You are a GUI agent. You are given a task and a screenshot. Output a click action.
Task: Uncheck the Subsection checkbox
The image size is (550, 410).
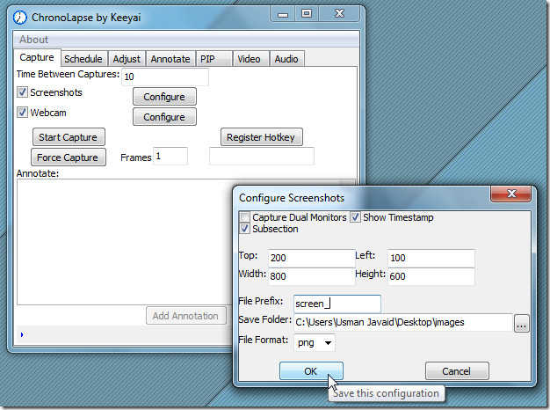click(x=244, y=229)
